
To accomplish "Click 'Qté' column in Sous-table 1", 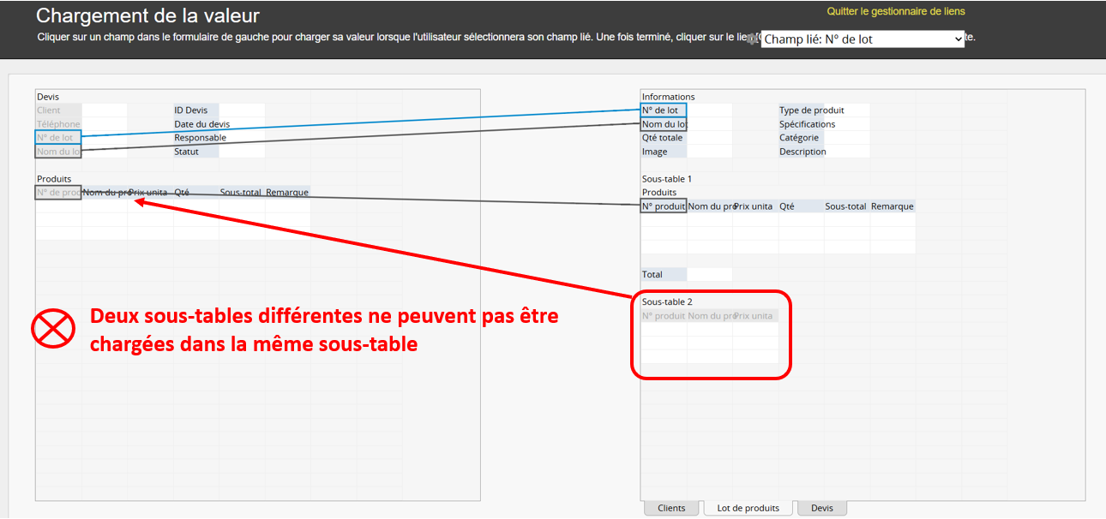I will 801,206.
